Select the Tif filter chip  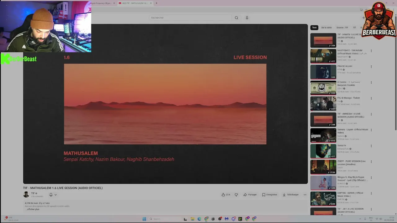pyautogui.click(x=354, y=28)
